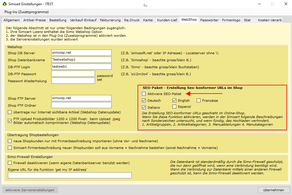The width and height of the screenshot is (292, 195).
Task: Go to the Kosten-Verarb tab
Action: [x=270, y=20]
